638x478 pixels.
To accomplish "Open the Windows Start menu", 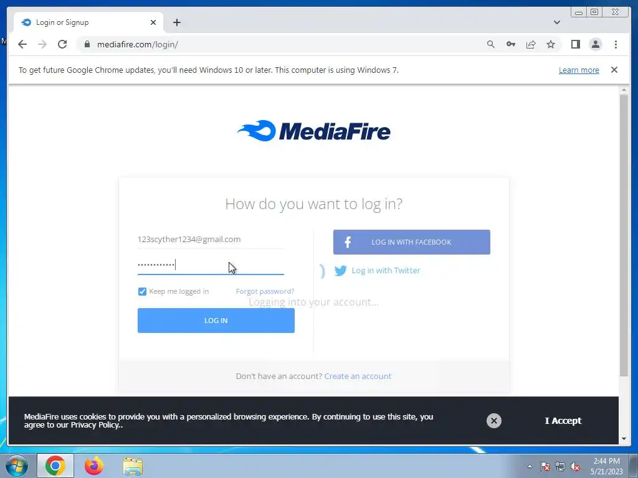I will (17, 466).
